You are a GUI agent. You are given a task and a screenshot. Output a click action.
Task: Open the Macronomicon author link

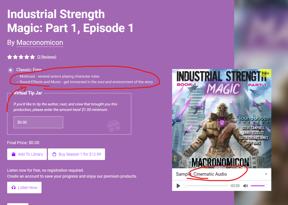(40, 43)
